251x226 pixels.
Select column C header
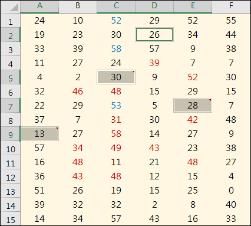116,6
